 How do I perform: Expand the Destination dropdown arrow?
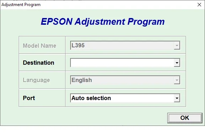pos(177,63)
